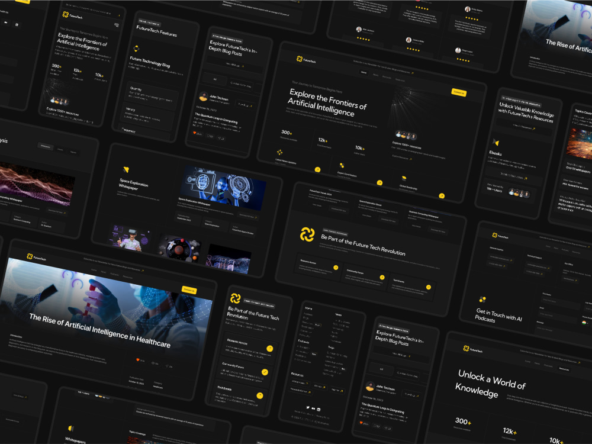Click FutureTech logo on contact page

(x=500, y=236)
